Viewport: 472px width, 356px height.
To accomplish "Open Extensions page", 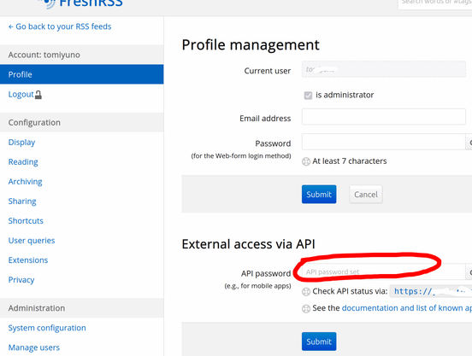I will [28, 260].
